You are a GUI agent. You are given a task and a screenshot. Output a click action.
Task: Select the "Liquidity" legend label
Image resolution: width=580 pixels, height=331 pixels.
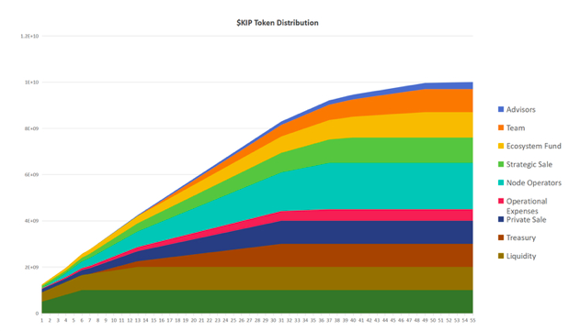pyautogui.click(x=521, y=256)
